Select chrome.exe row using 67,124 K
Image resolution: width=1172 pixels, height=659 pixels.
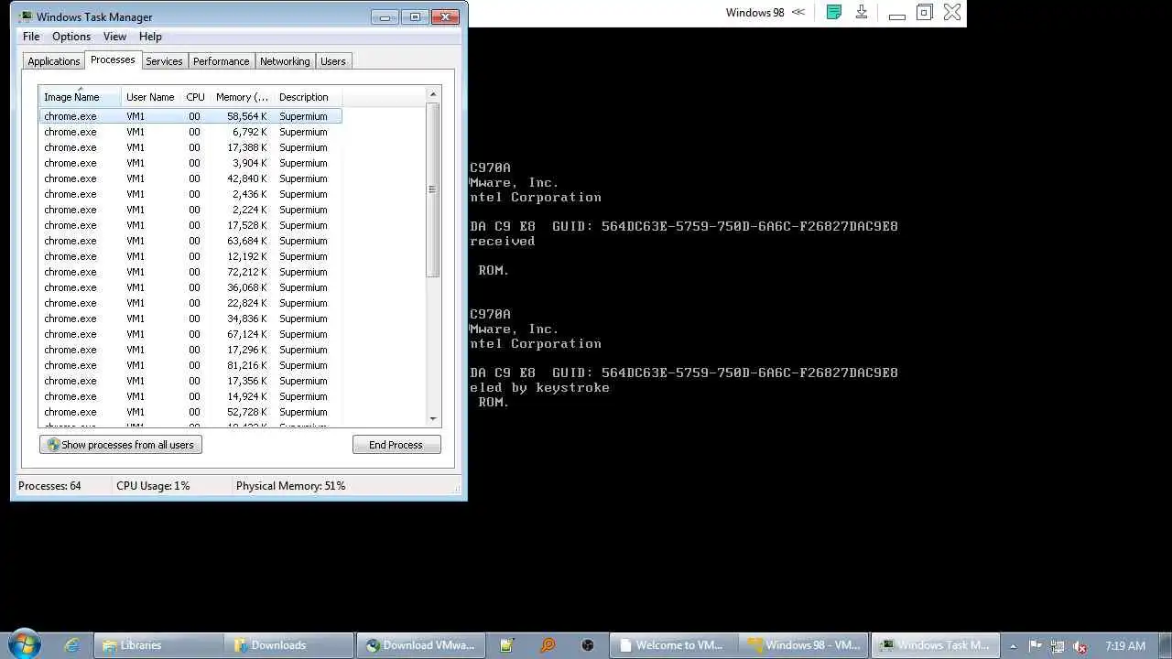190,334
